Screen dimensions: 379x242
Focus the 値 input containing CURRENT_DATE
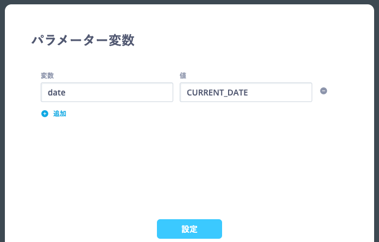[x=246, y=92]
